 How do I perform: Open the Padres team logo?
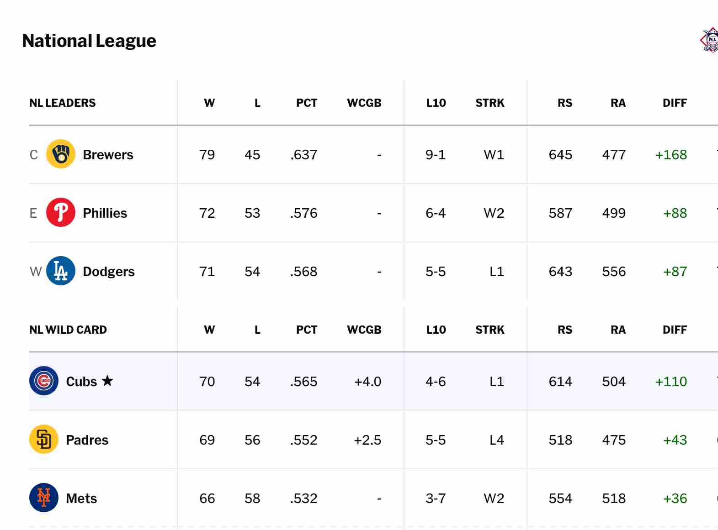pyautogui.click(x=44, y=439)
